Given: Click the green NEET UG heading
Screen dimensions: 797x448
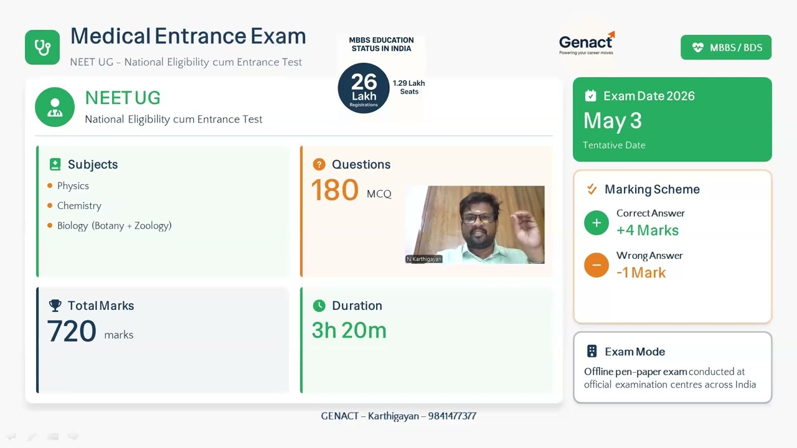Looking at the screenshot, I should coord(123,98).
